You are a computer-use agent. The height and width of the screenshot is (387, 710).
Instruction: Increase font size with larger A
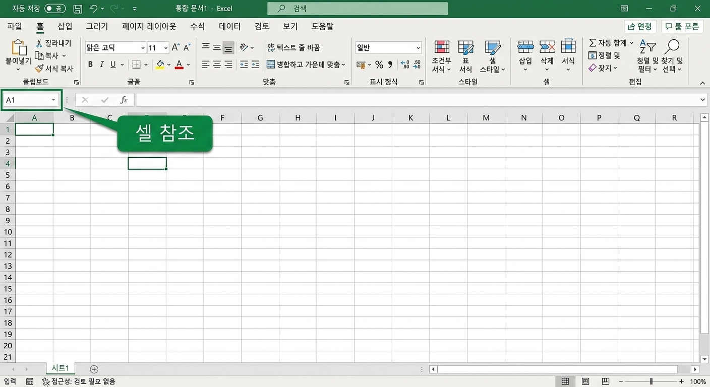[x=175, y=47]
